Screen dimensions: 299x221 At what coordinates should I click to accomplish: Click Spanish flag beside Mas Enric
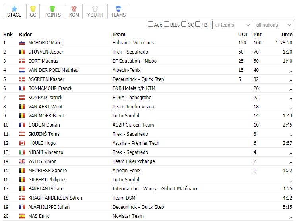coord(22,216)
